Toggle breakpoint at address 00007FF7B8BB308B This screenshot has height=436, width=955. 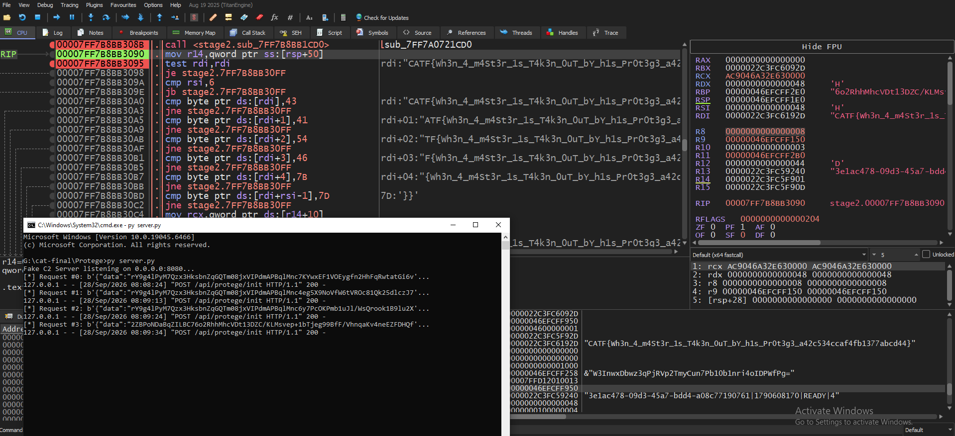point(52,45)
